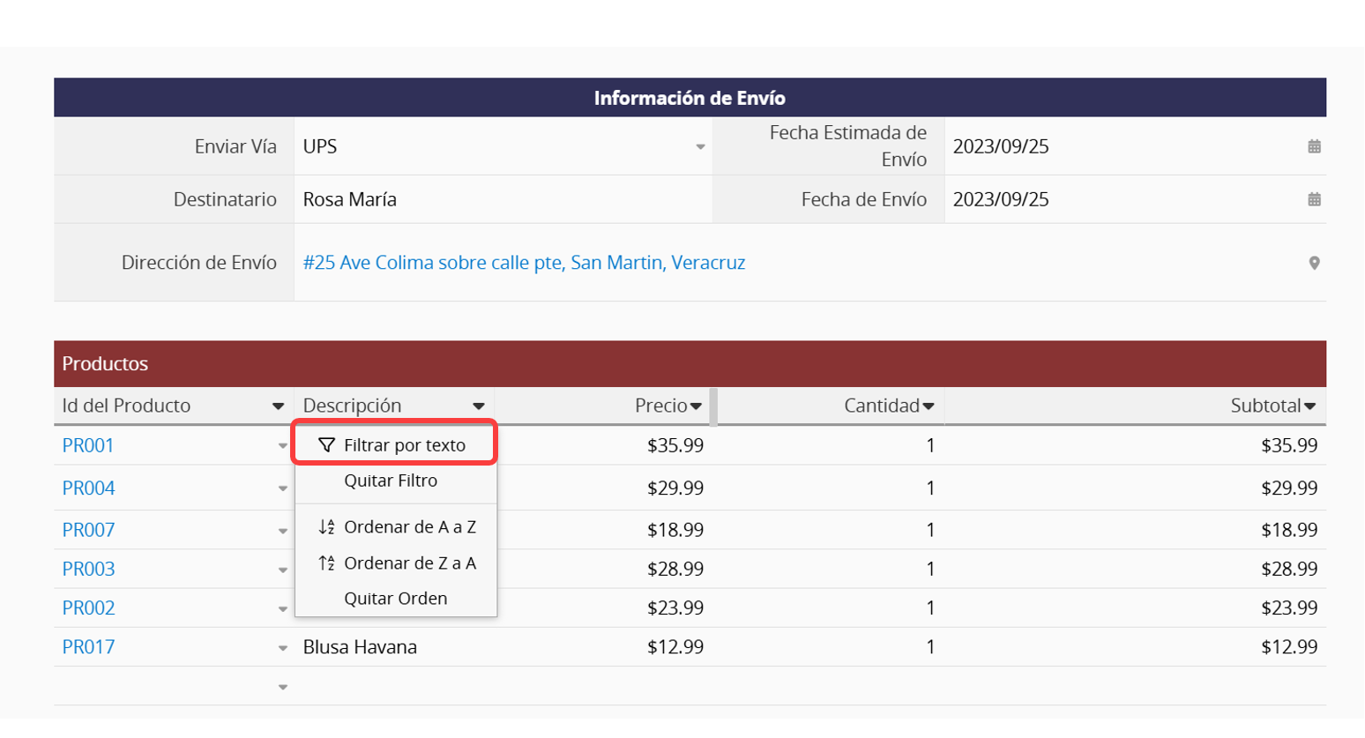Open calendar icon for Fecha Estimada de Envío
Image resolution: width=1365 pixels, height=738 pixels.
click(1314, 146)
